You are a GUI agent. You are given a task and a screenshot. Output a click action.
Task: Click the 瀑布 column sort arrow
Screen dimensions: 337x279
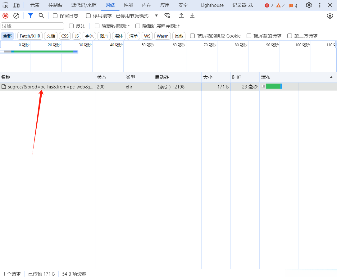pos(331,77)
